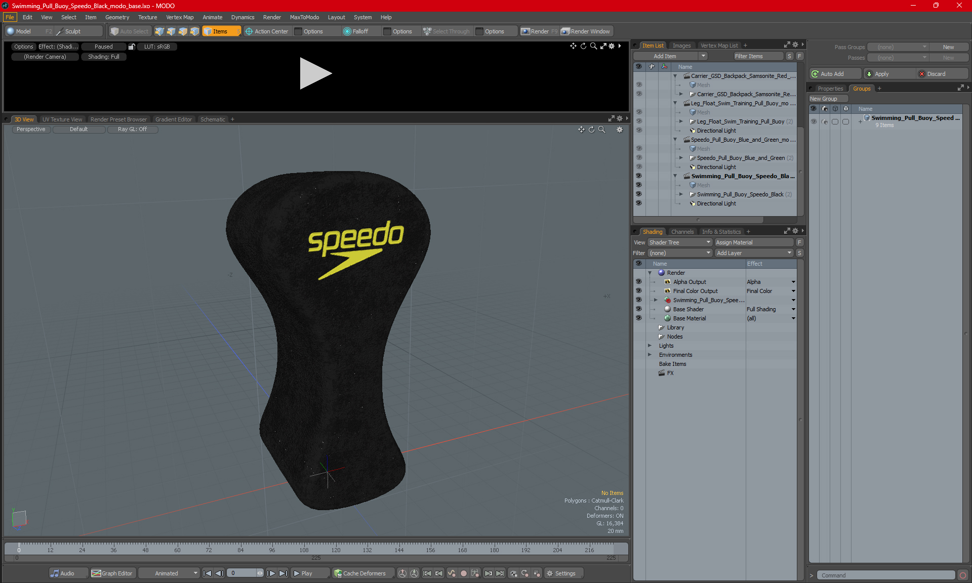Select the Materials selection mode cube icon
This screenshot has height=583, width=972.
[194, 31]
